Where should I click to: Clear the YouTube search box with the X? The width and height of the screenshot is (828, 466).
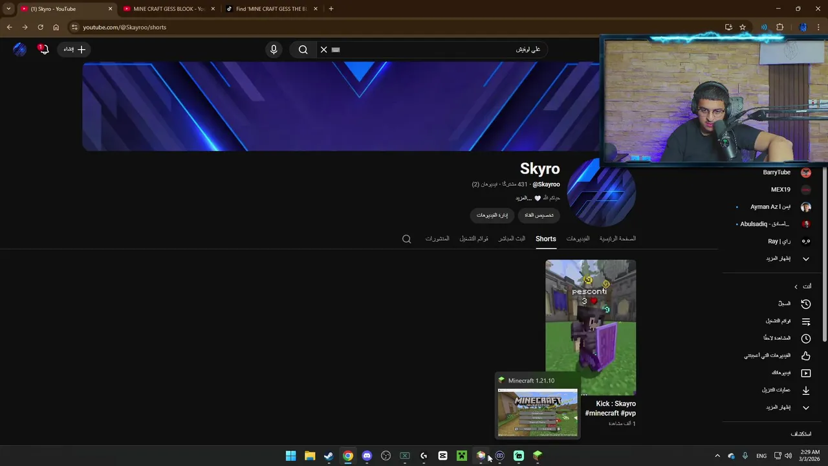tap(324, 49)
